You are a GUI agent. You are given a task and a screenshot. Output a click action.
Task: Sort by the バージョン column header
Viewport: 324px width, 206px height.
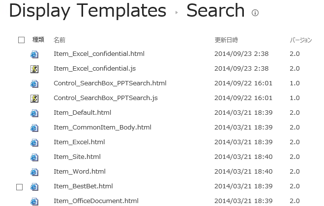pyautogui.click(x=300, y=40)
